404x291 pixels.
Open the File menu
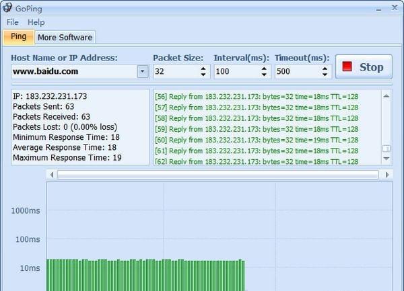tap(12, 22)
